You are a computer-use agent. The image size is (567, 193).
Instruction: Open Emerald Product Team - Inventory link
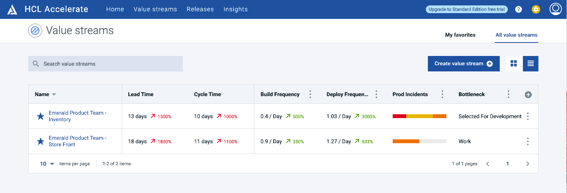tap(77, 116)
